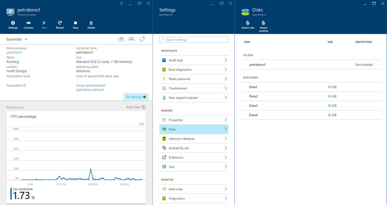387x205 pixels.
Task: Open Availability set settings entry
Action: click(194, 148)
